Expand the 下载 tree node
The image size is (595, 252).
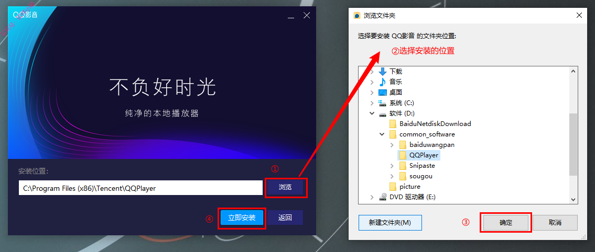[x=372, y=71]
